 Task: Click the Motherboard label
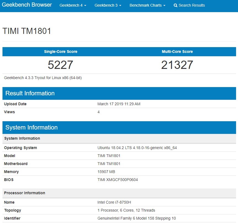pyautogui.click(x=16, y=164)
